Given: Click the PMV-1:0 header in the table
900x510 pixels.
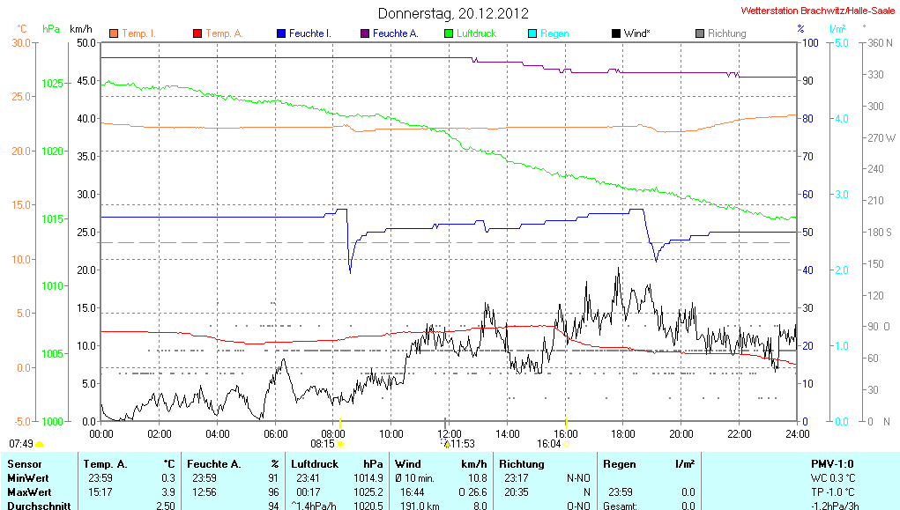Looking at the screenshot, I should [x=831, y=463].
